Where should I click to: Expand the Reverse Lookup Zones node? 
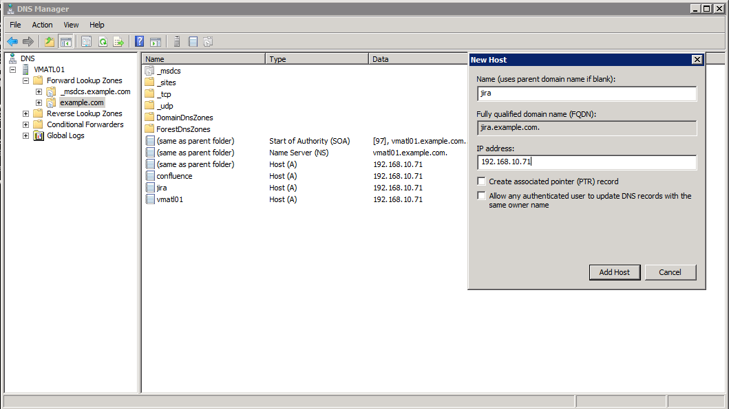[26, 113]
